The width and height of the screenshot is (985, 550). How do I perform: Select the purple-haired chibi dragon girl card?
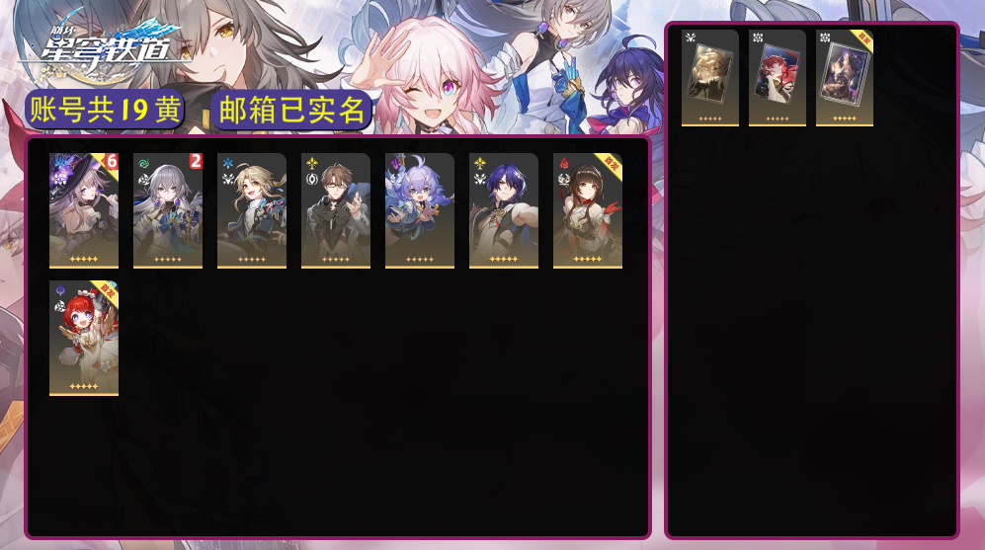pos(420,211)
